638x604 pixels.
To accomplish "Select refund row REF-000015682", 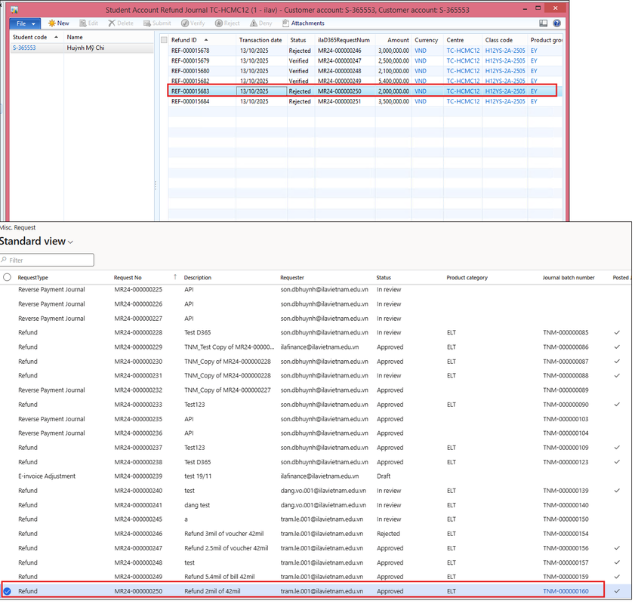I will (365, 81).
